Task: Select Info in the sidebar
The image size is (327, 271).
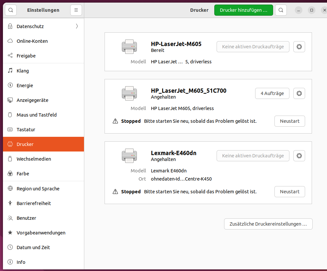Action: click(43, 262)
